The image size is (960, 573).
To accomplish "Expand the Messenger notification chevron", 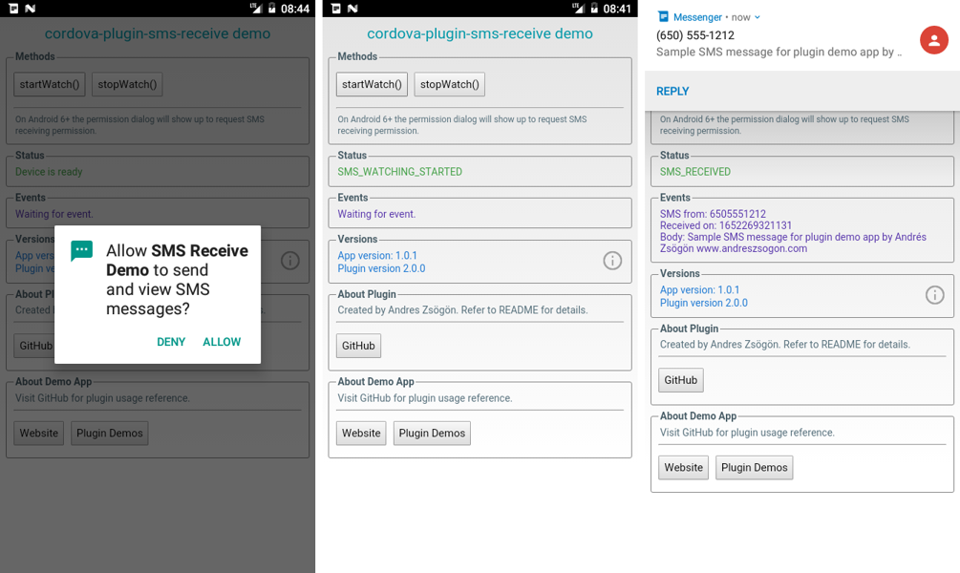I will (757, 17).
